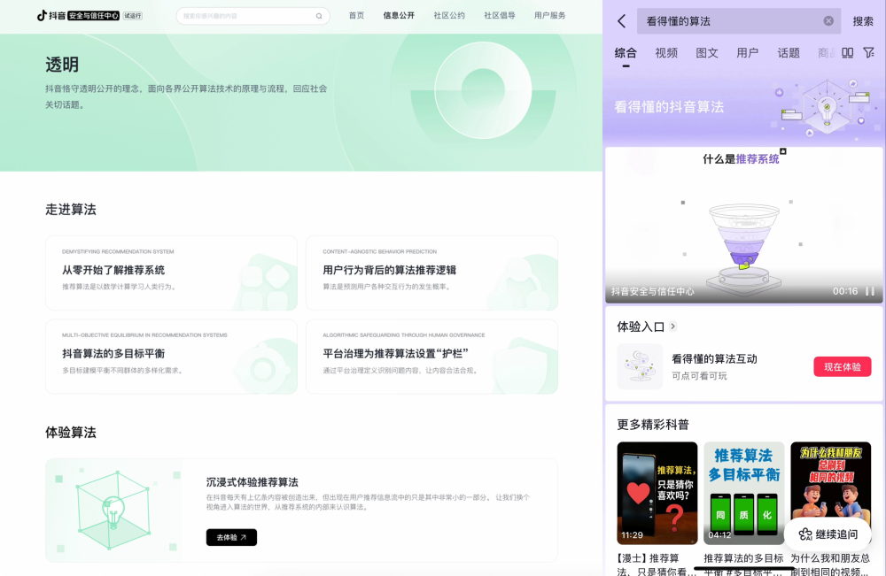Clear the search keyword using the X icon
This screenshot has height=576, width=886.
(x=828, y=20)
